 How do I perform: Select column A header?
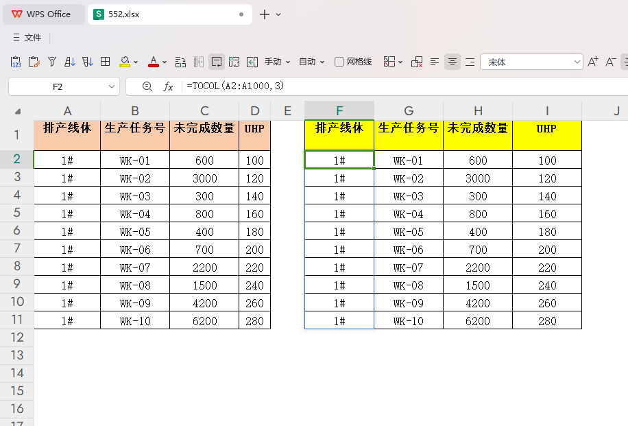click(67, 111)
